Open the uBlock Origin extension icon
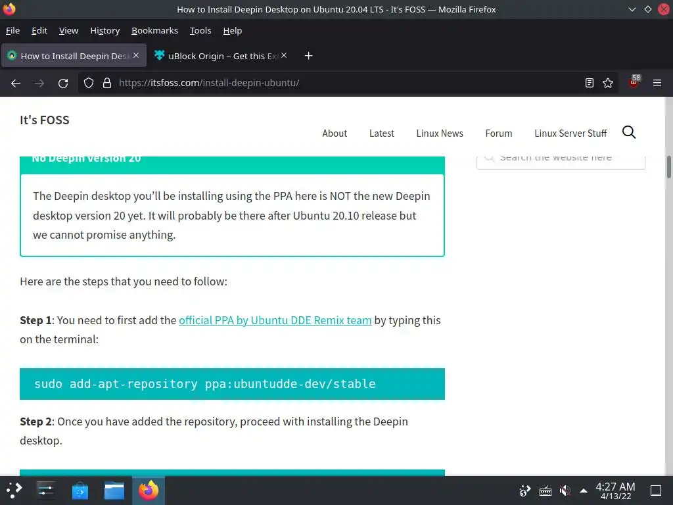Image resolution: width=673 pixels, height=505 pixels. click(634, 82)
